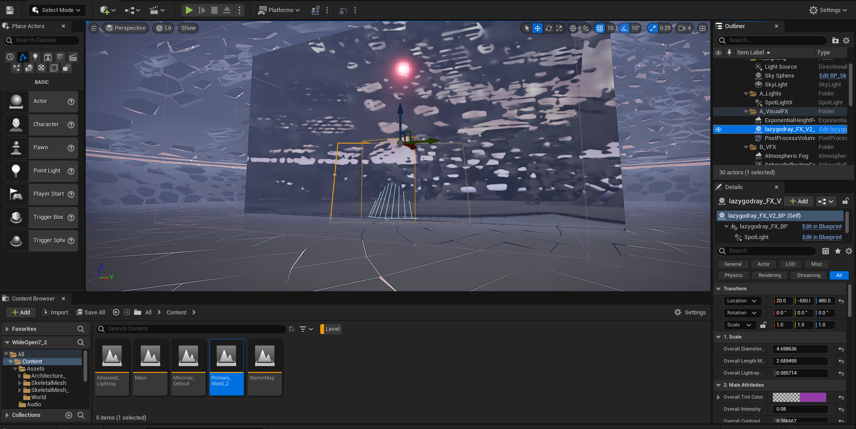Switch viewport layout with the maximize grid icon

pos(702,28)
